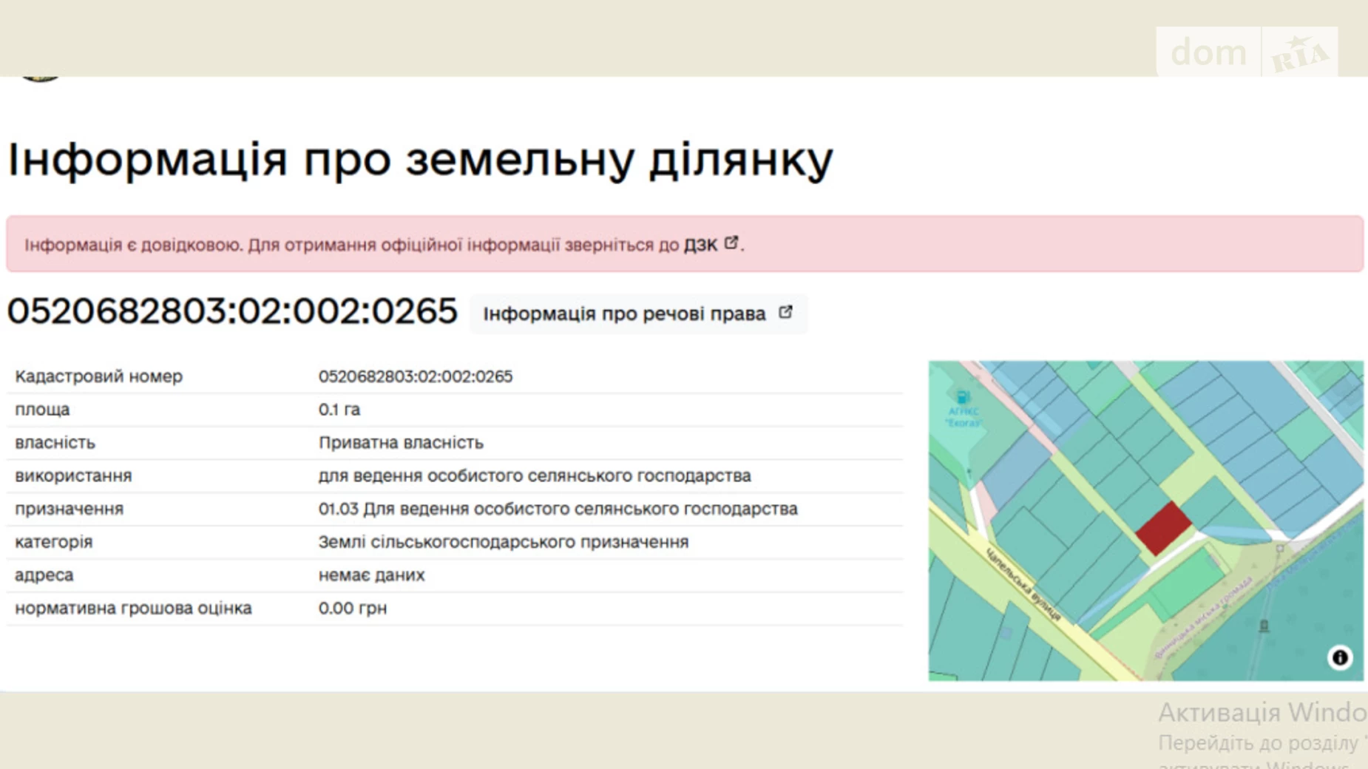Click the small marker icon at road junction

[1280, 549]
